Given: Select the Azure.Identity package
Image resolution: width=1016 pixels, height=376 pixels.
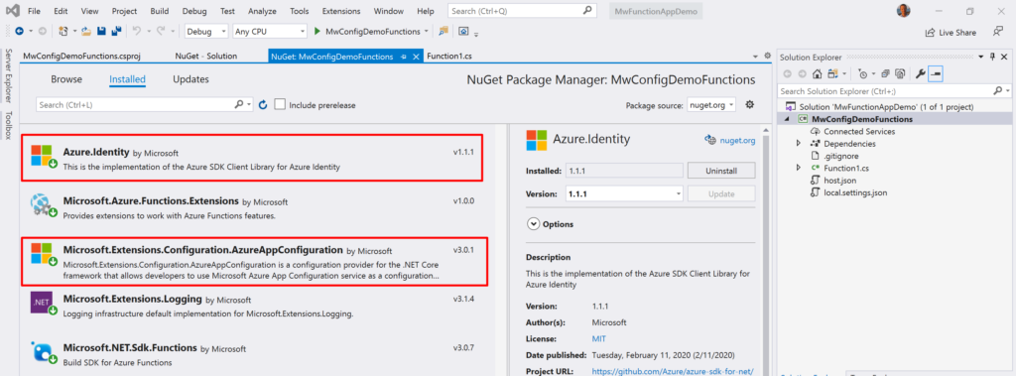Looking at the screenshot, I should [253, 158].
